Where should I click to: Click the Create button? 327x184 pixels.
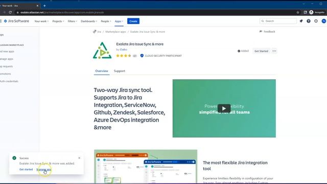tap(133, 21)
